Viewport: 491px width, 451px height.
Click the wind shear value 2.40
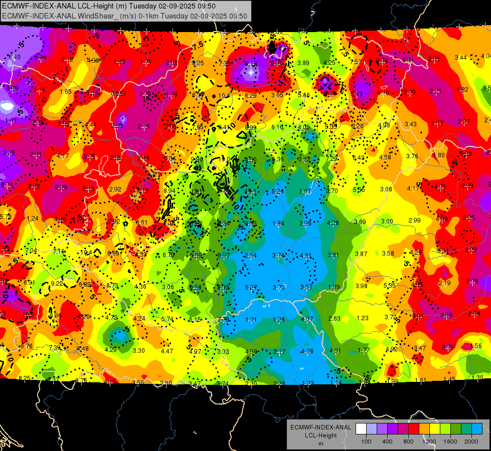coord(143,158)
